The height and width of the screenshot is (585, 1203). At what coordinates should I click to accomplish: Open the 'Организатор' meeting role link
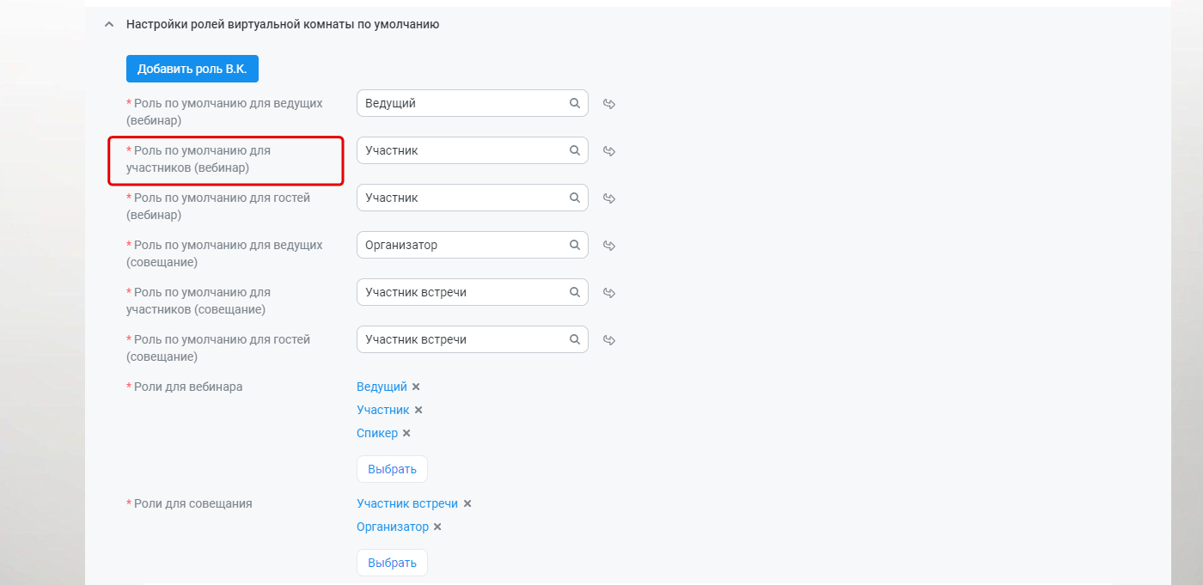pyautogui.click(x=393, y=527)
